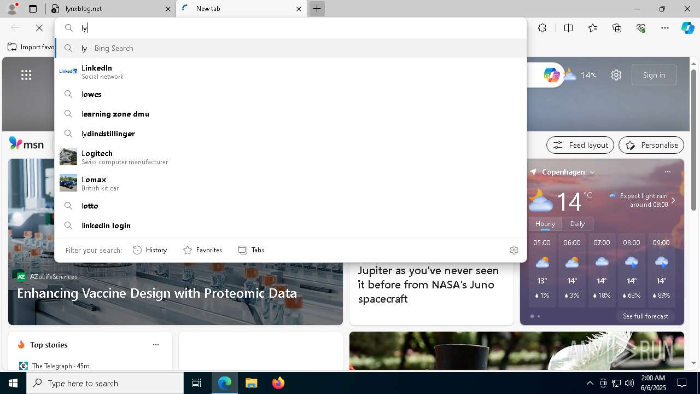Select the Logitech suggestion
This screenshot has height=394, width=700.
pyautogui.click(x=290, y=157)
